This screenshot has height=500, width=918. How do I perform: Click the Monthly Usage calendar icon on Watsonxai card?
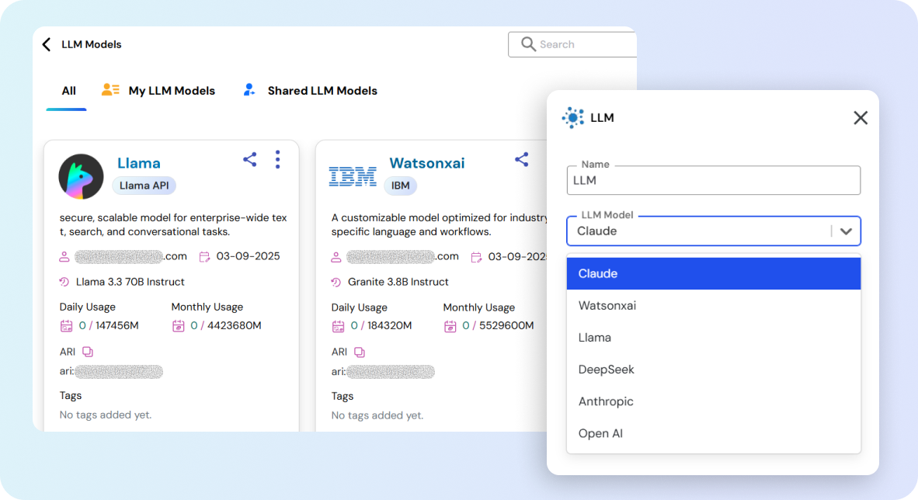450,326
